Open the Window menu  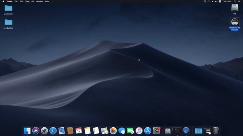pyautogui.click(x=39, y=2)
